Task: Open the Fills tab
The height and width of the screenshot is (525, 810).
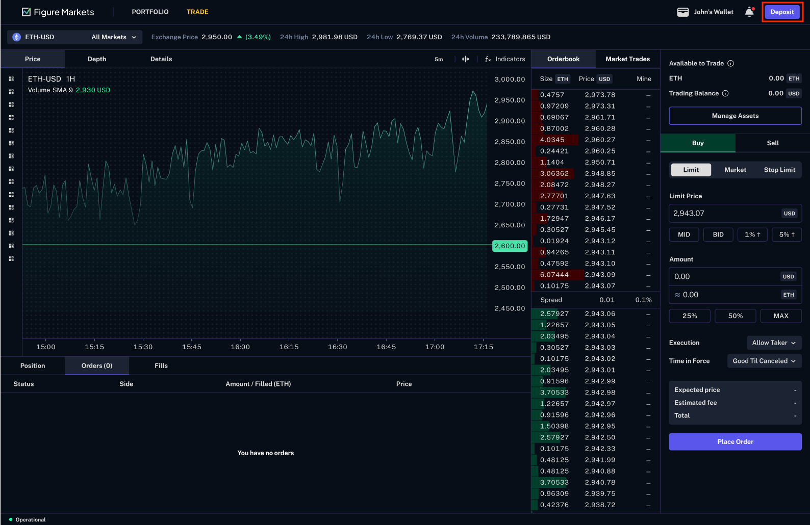Action: (161, 366)
